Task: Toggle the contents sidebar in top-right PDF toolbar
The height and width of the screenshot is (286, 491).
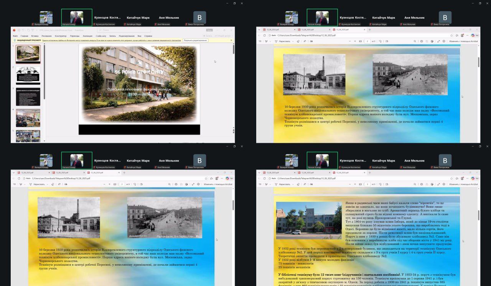Action: [260, 41]
